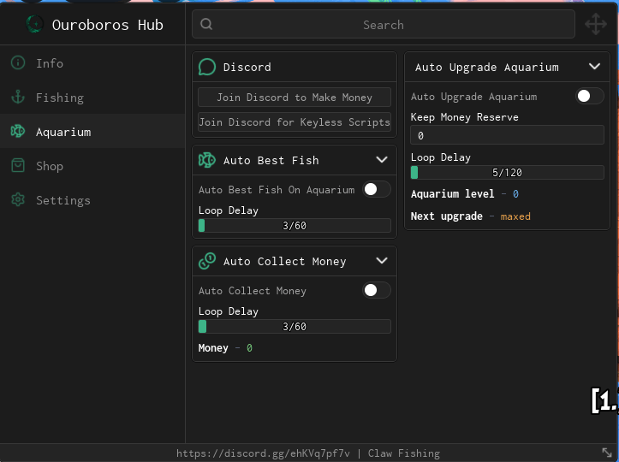Image resolution: width=619 pixels, height=462 pixels.
Task: Click the four-arrow move handle icon
Action: pyautogui.click(x=596, y=25)
